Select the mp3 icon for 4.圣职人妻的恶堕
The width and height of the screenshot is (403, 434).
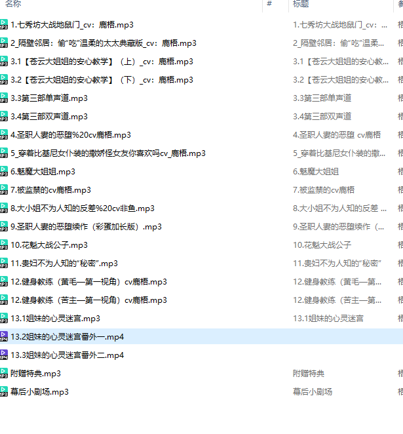pos(4,134)
